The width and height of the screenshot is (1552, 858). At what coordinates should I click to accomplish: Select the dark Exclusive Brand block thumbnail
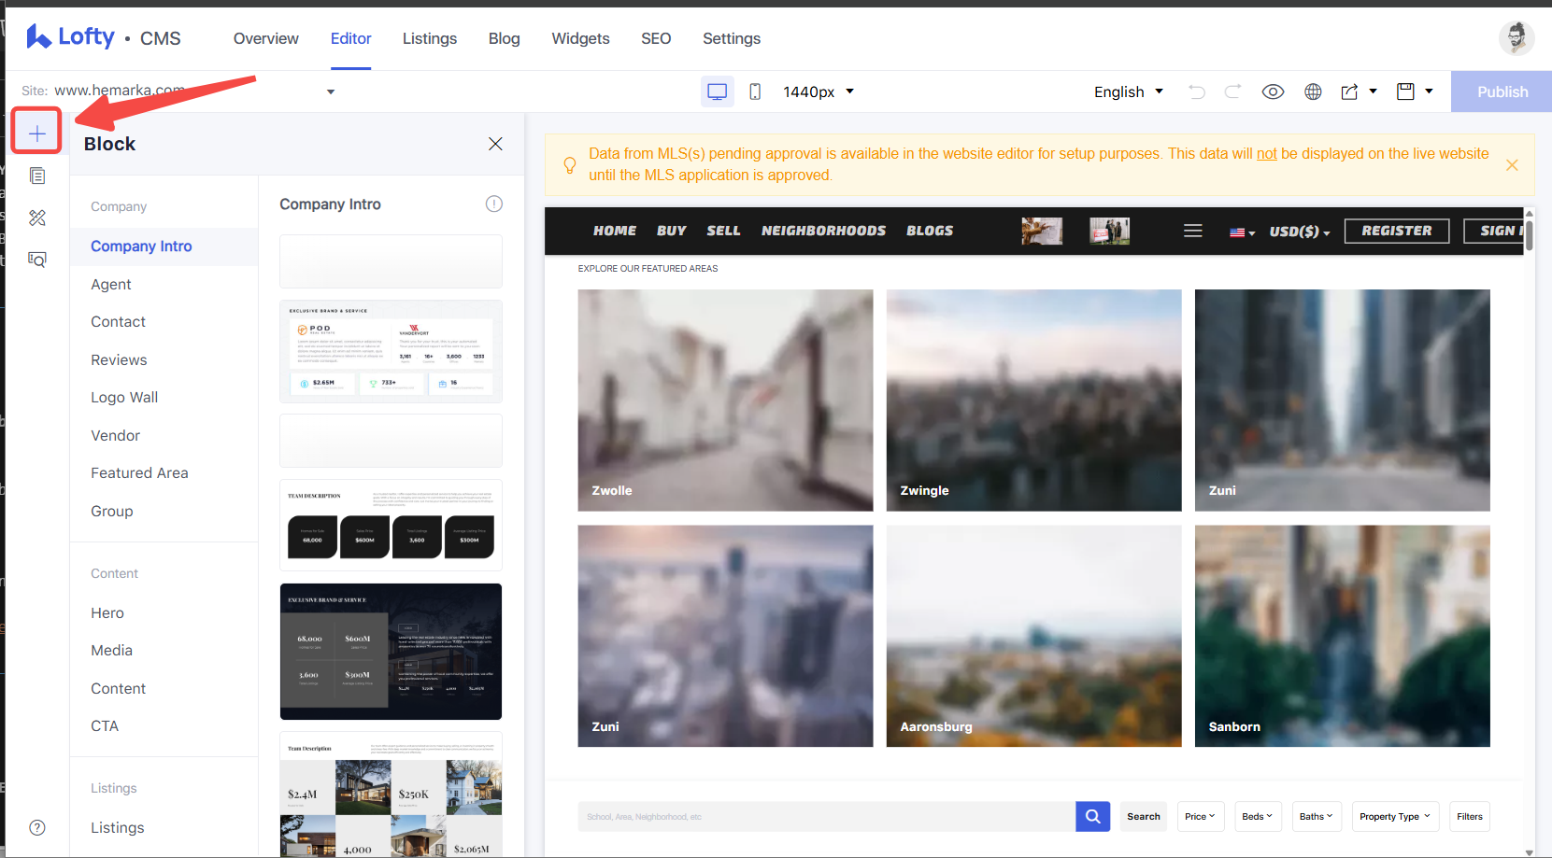point(391,652)
